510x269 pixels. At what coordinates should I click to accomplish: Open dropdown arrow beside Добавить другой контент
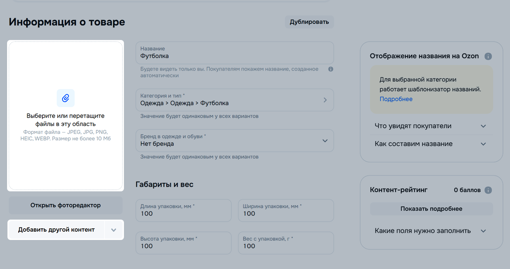pos(114,230)
